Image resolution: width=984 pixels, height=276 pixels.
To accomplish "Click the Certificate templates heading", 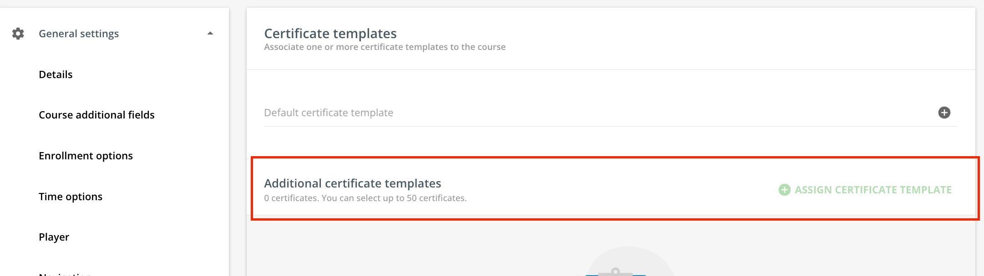I will (x=330, y=34).
